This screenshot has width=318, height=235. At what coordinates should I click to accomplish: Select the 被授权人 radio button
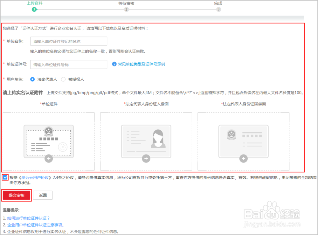coord(63,79)
